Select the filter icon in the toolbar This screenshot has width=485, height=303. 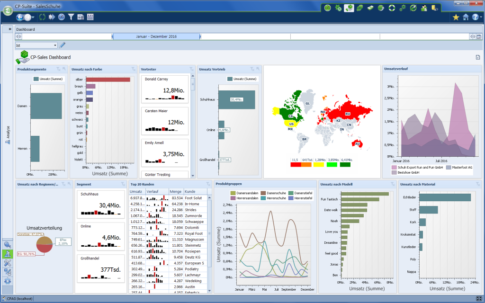click(x=71, y=17)
